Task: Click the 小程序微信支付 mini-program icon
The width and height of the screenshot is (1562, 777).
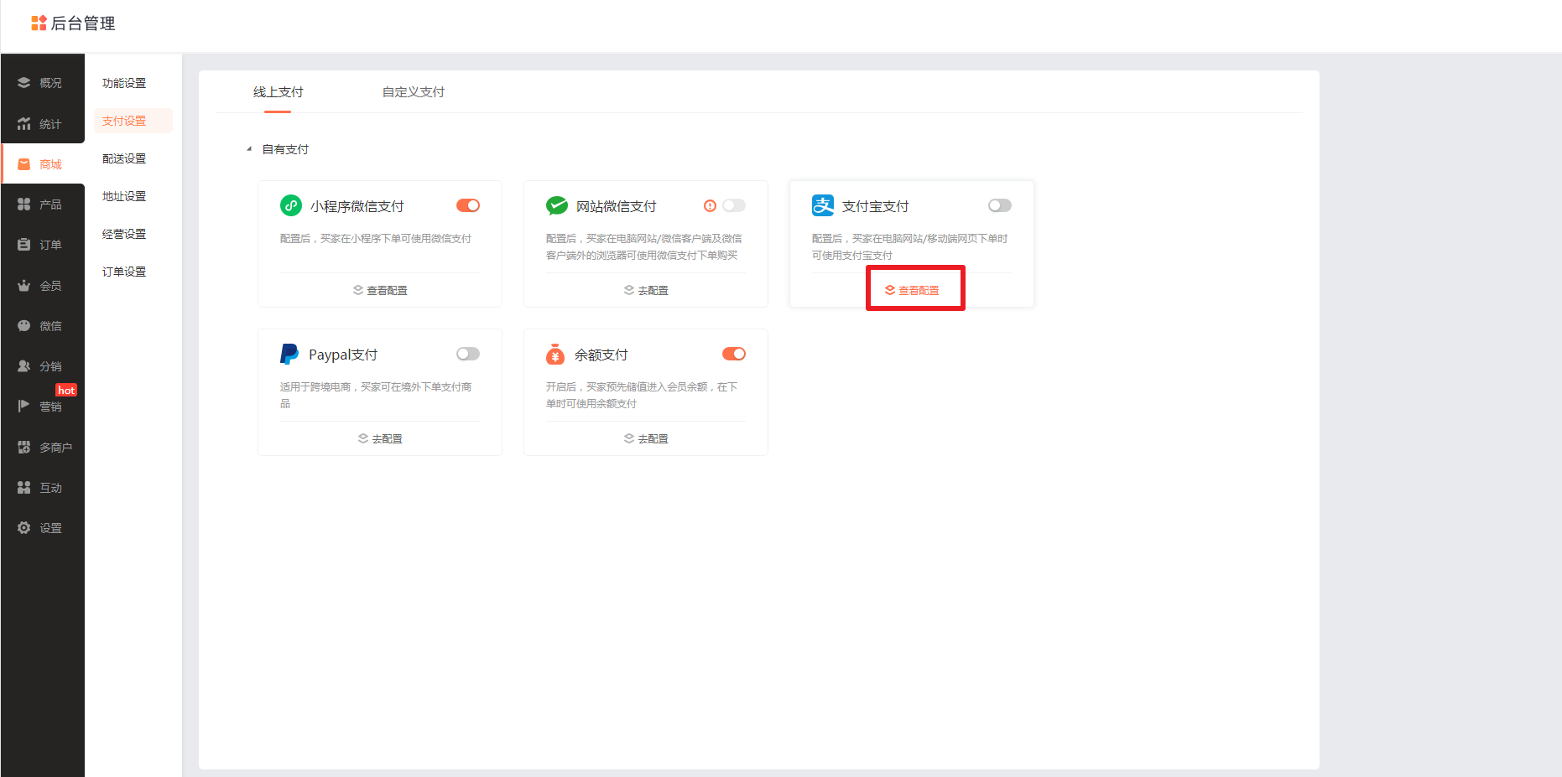Action: (x=291, y=205)
